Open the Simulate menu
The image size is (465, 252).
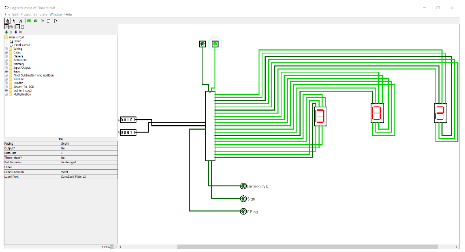coord(41,14)
